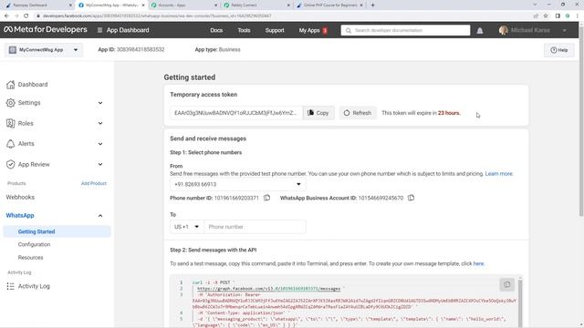Open the Tools menu
This screenshot has height=328, width=584.
click(x=244, y=30)
